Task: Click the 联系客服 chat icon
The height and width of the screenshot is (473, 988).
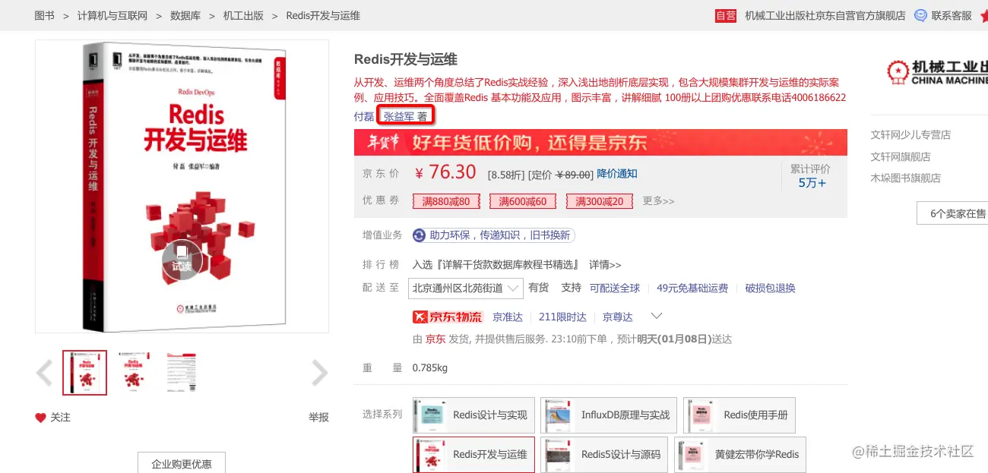Action: point(920,15)
